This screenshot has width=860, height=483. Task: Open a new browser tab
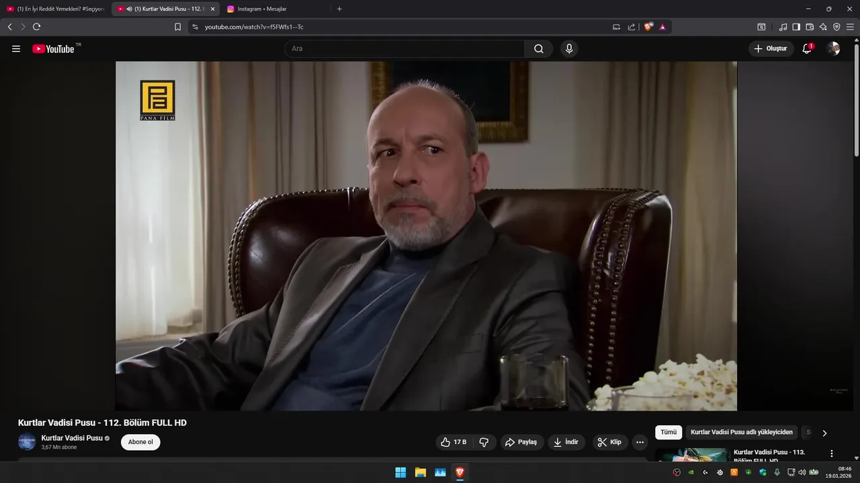point(339,9)
